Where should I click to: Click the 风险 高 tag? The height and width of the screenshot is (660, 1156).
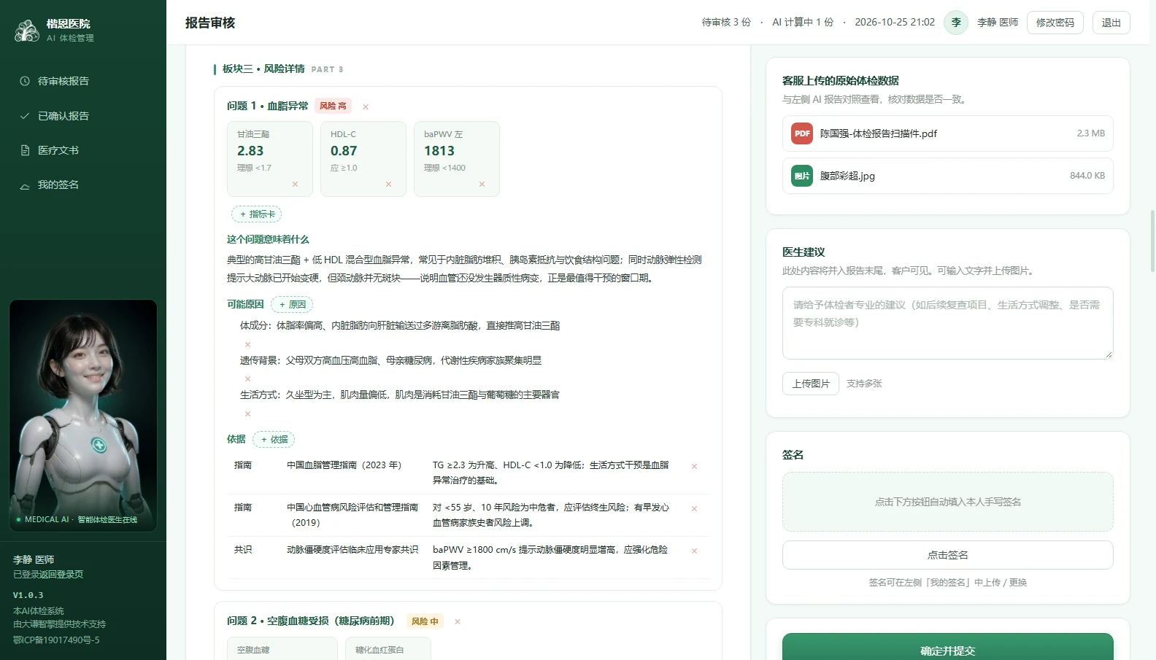[x=334, y=106]
